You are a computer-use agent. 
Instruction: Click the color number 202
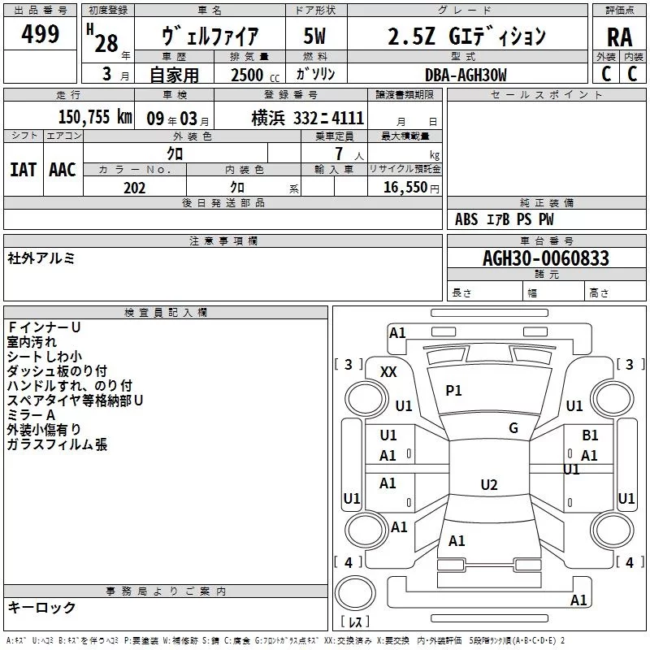pyautogui.click(x=134, y=188)
